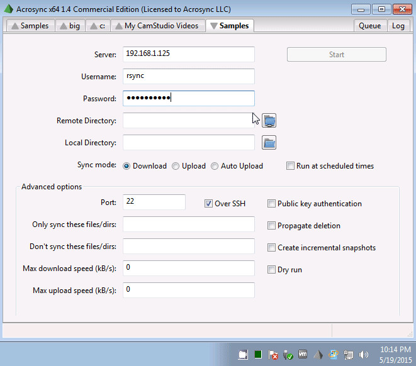416x366 pixels.
Task: Close the Acrosync window
Action: (402, 9)
